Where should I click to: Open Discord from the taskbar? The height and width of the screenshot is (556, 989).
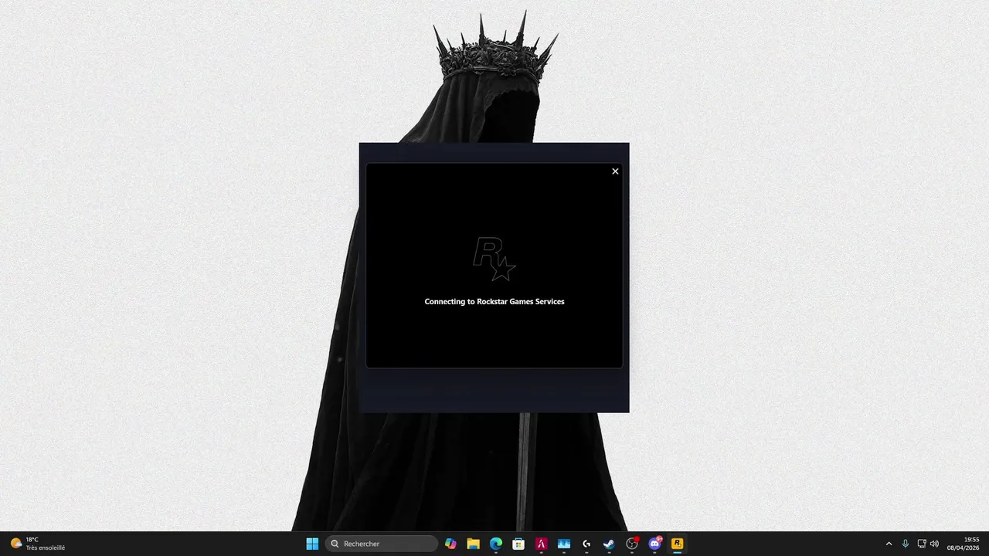click(655, 544)
